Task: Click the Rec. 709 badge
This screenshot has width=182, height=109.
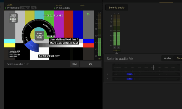Action: pos(25,8)
